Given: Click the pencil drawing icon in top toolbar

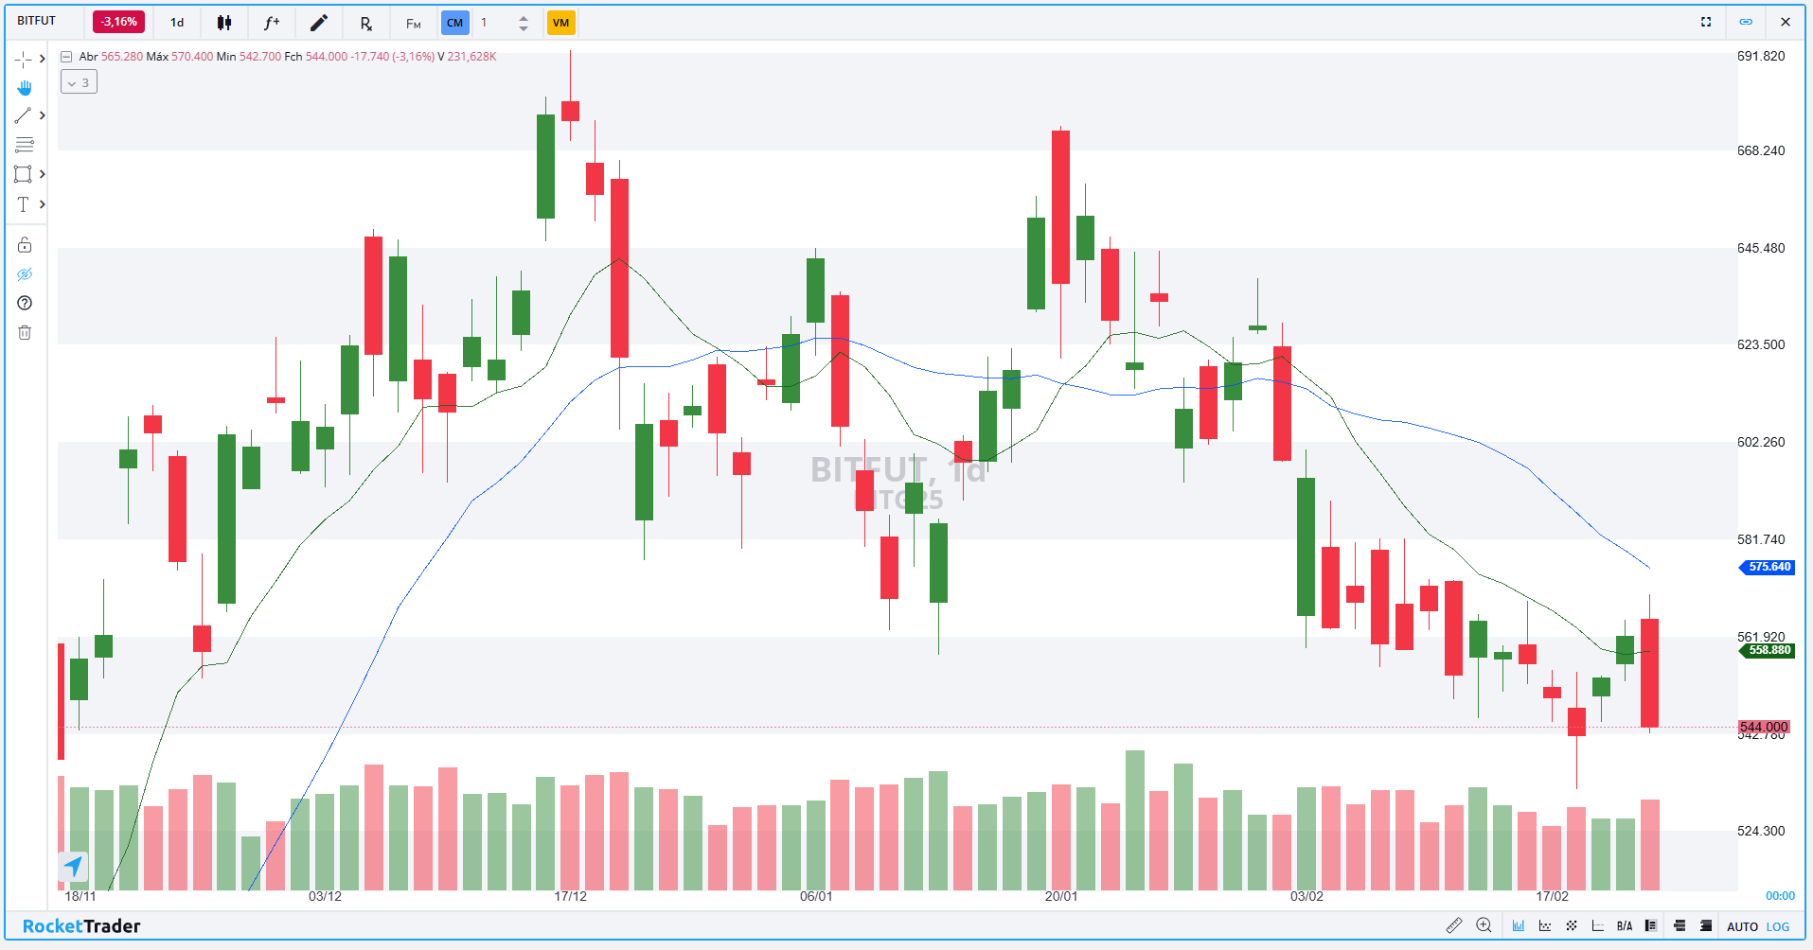Looking at the screenshot, I should tap(319, 23).
